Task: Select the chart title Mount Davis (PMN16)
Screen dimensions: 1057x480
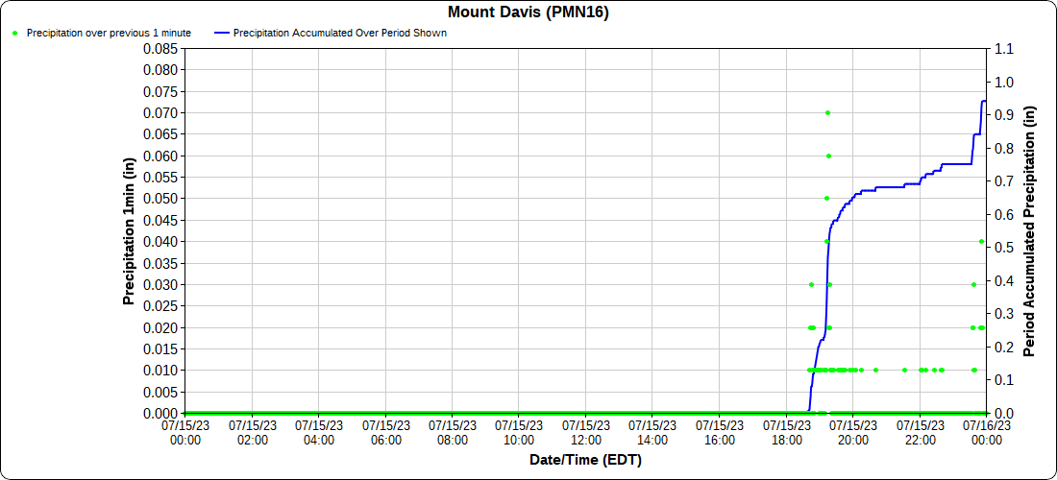Action: [528, 12]
